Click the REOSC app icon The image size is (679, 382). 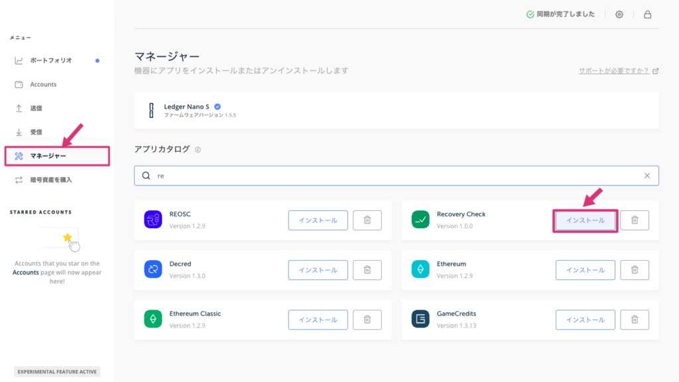(x=153, y=220)
